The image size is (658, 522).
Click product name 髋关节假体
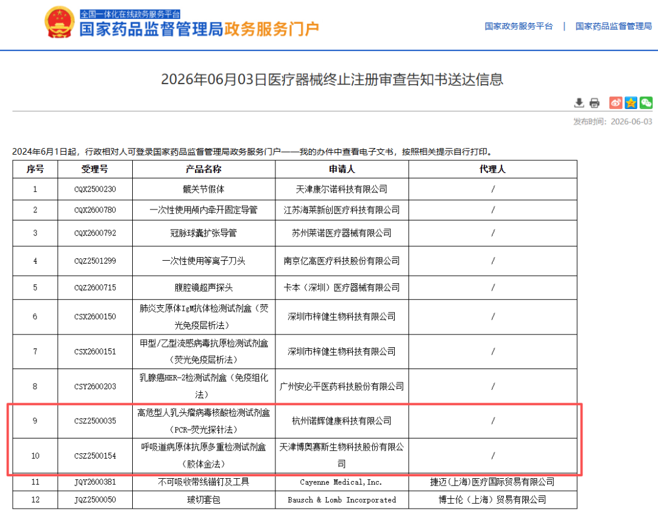tap(203, 189)
